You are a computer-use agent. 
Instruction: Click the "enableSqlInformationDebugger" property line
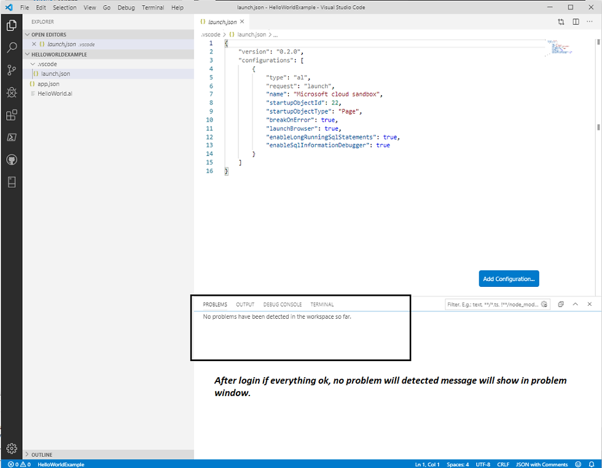328,145
